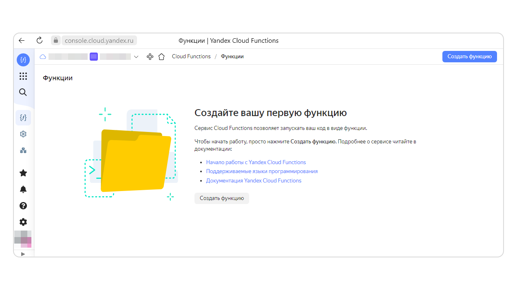Viewport: 517px width, 290px height.
Task: Click the Функции page heading
Action: (58, 78)
